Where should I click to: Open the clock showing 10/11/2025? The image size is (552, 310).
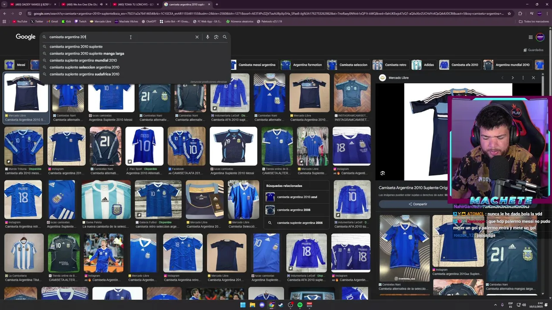pyautogui.click(x=536, y=305)
